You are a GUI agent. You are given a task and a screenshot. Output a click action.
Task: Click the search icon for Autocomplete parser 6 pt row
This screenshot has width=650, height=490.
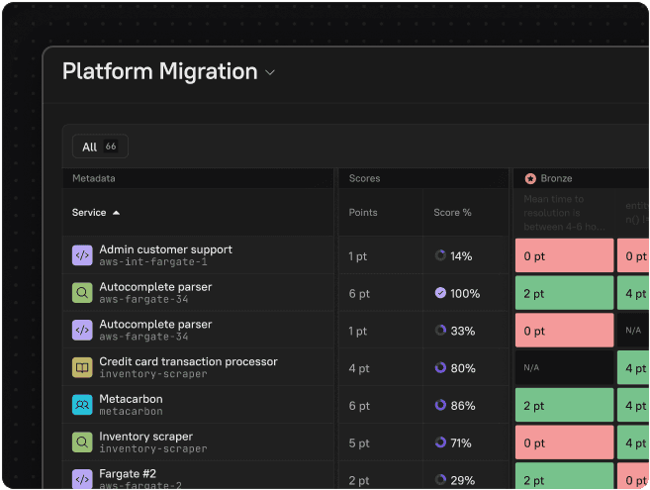coord(82,293)
